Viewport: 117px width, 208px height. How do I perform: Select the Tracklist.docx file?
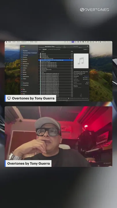[x=56, y=68]
